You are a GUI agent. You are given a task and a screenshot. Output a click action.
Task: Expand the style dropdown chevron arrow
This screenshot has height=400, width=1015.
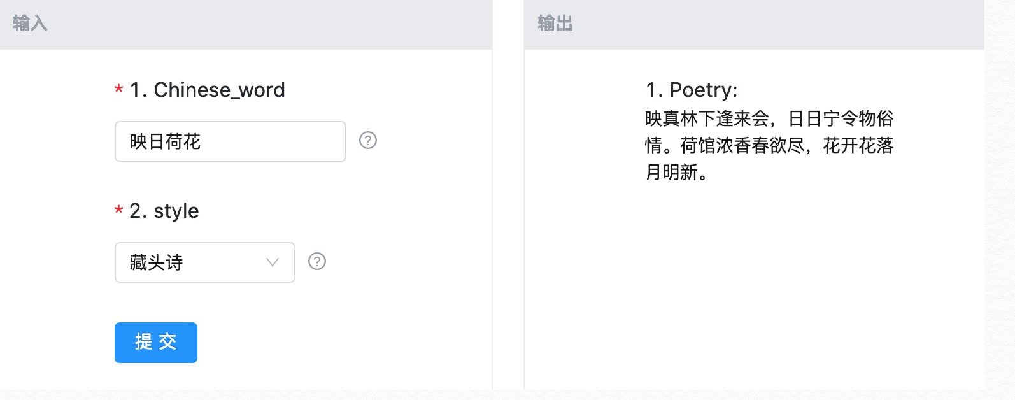coord(273,262)
